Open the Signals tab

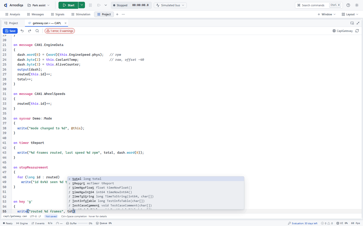[x=57, y=14]
